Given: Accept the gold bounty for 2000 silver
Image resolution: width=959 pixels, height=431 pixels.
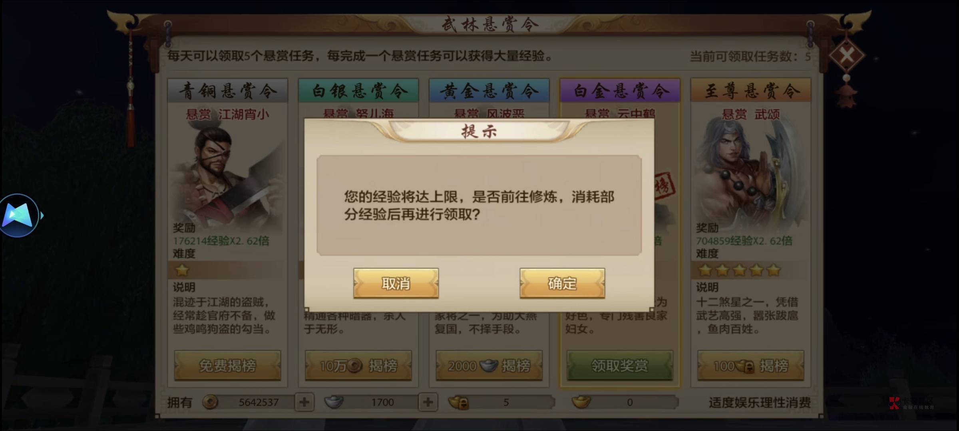Looking at the screenshot, I should tap(489, 366).
